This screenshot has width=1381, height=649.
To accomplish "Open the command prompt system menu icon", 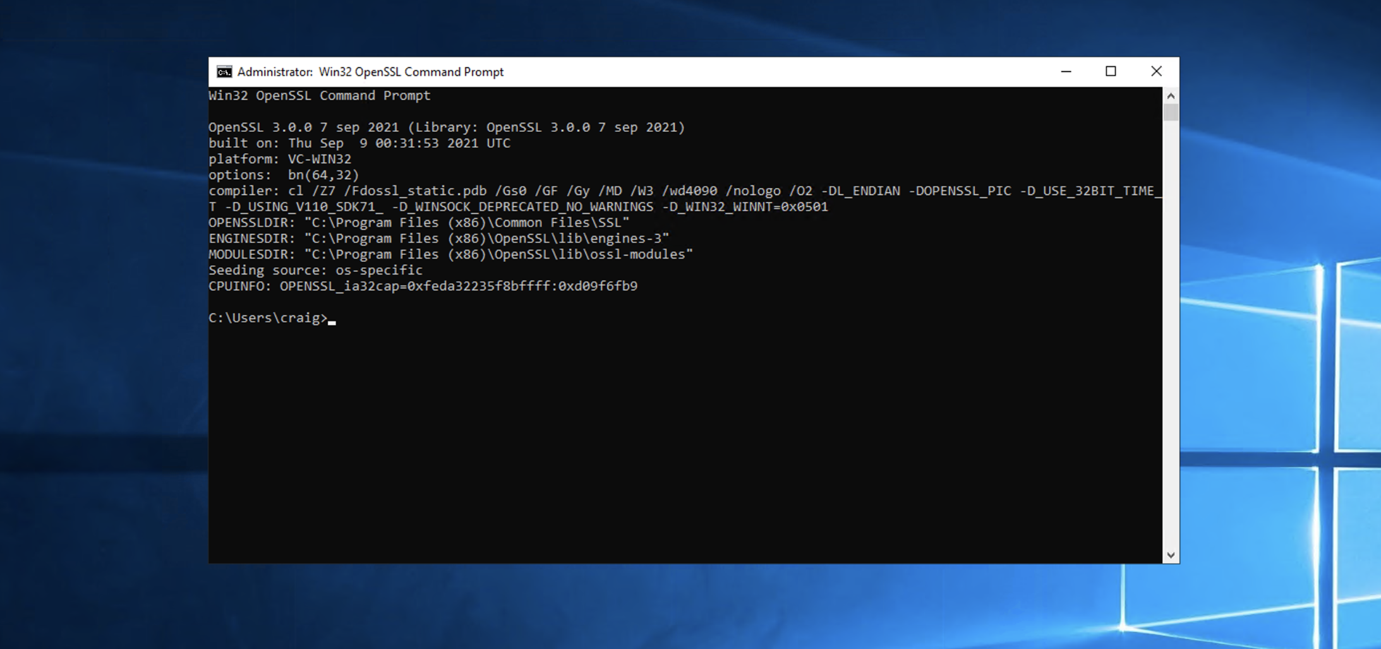I will point(224,72).
